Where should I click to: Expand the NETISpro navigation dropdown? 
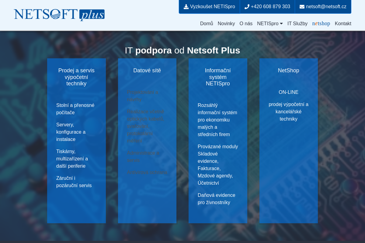tap(268, 23)
